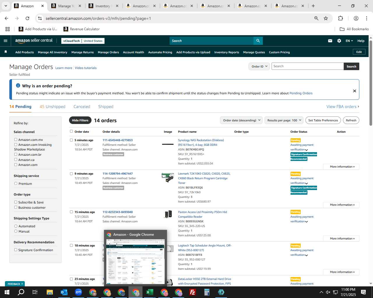This screenshot has height=298, width=373.
Task: Dismiss the 'Why is an order pending' banner
Action: (x=355, y=91)
